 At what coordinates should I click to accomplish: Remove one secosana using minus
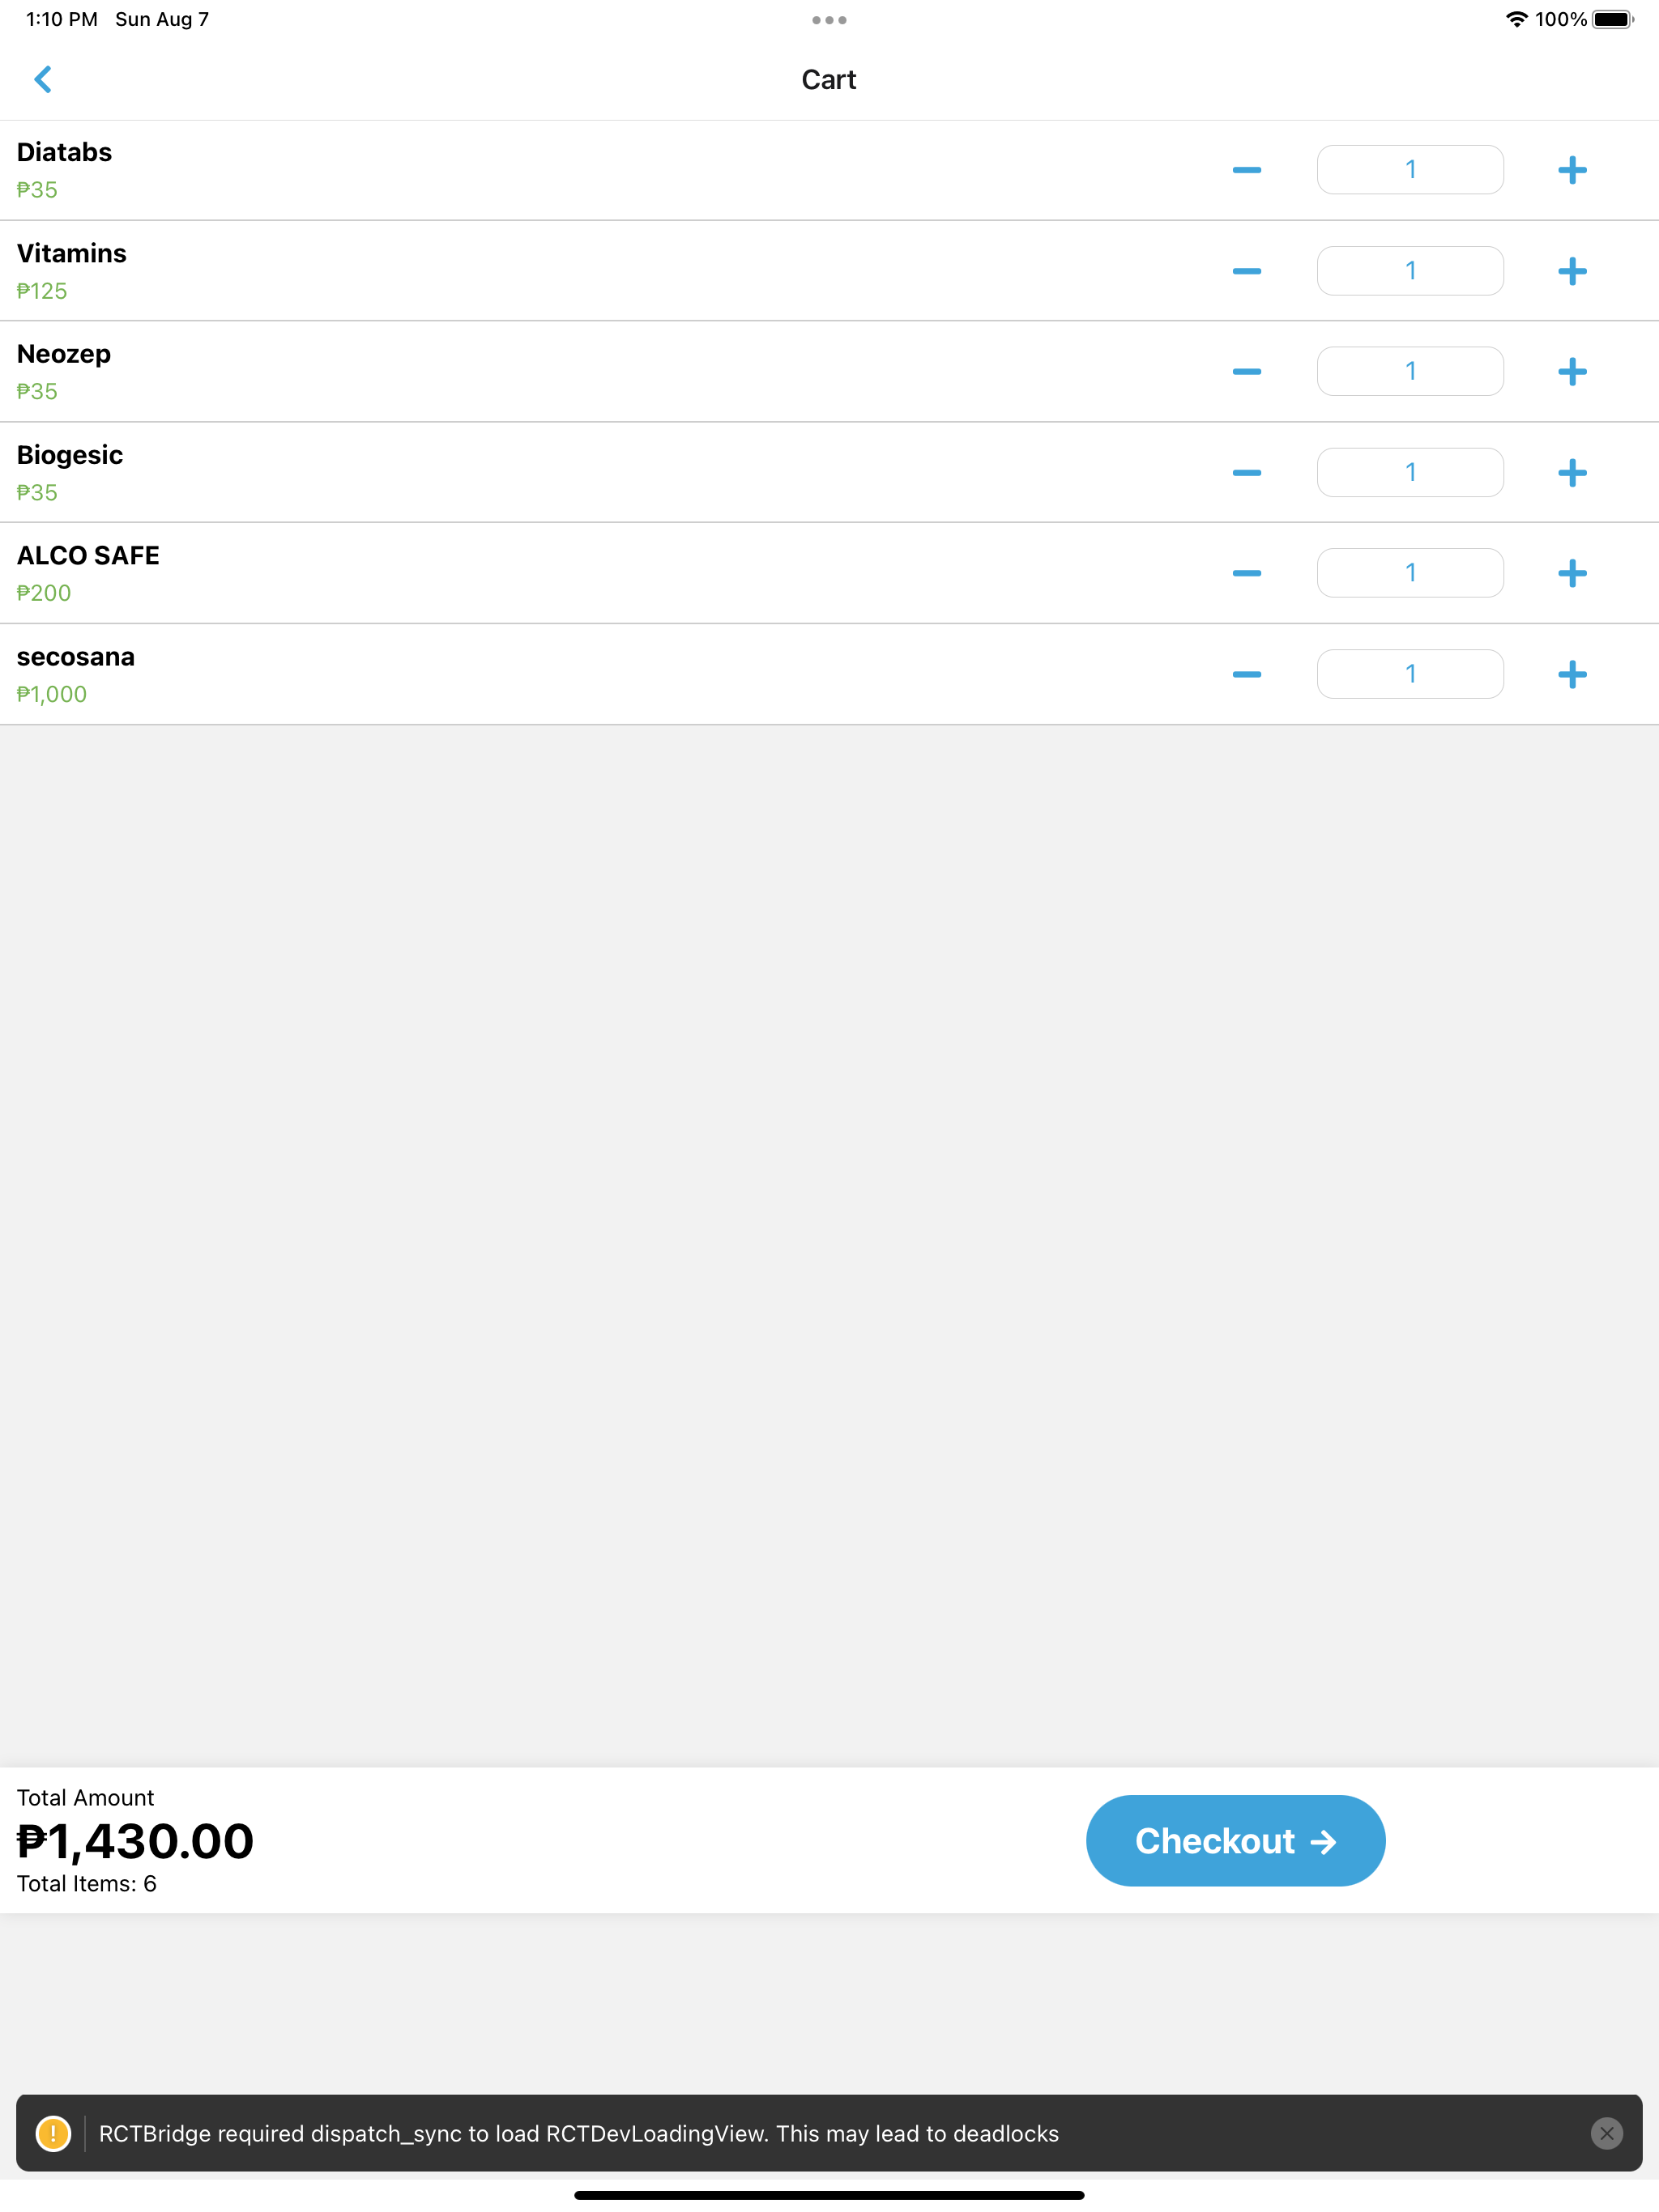[x=1247, y=674]
